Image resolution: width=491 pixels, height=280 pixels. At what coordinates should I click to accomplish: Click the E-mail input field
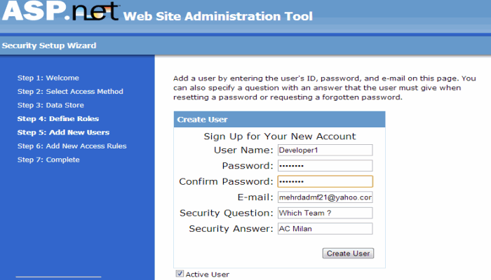point(325,197)
